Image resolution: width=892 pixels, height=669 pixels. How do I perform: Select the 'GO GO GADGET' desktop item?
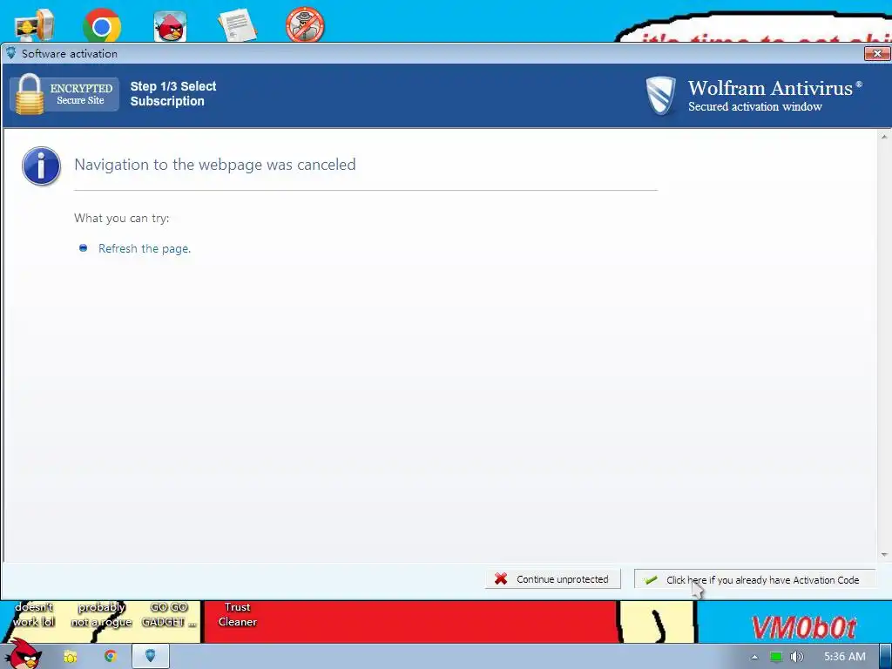point(169,615)
